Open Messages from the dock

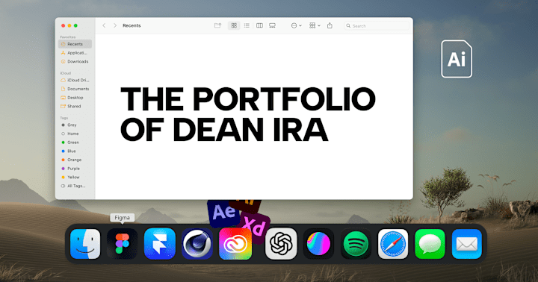pos(430,244)
